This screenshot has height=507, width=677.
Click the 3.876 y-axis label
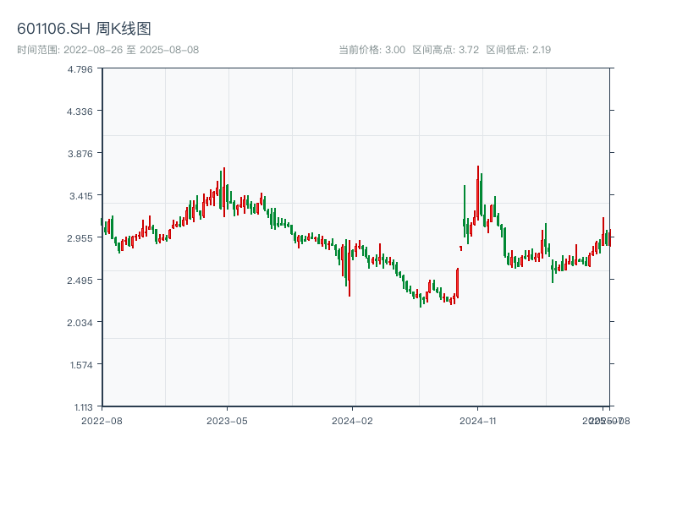pos(80,153)
